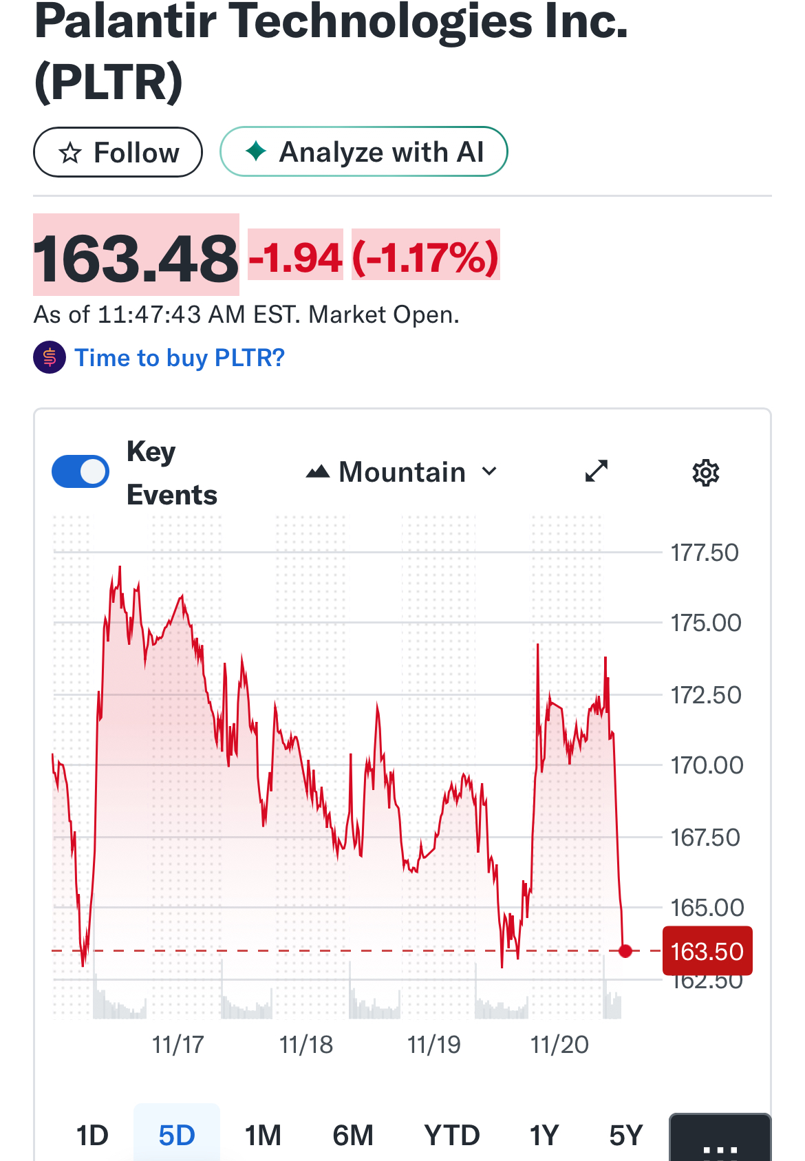The image size is (805, 1161).
Task: Switch to the 6M range
Action: pyautogui.click(x=353, y=1136)
